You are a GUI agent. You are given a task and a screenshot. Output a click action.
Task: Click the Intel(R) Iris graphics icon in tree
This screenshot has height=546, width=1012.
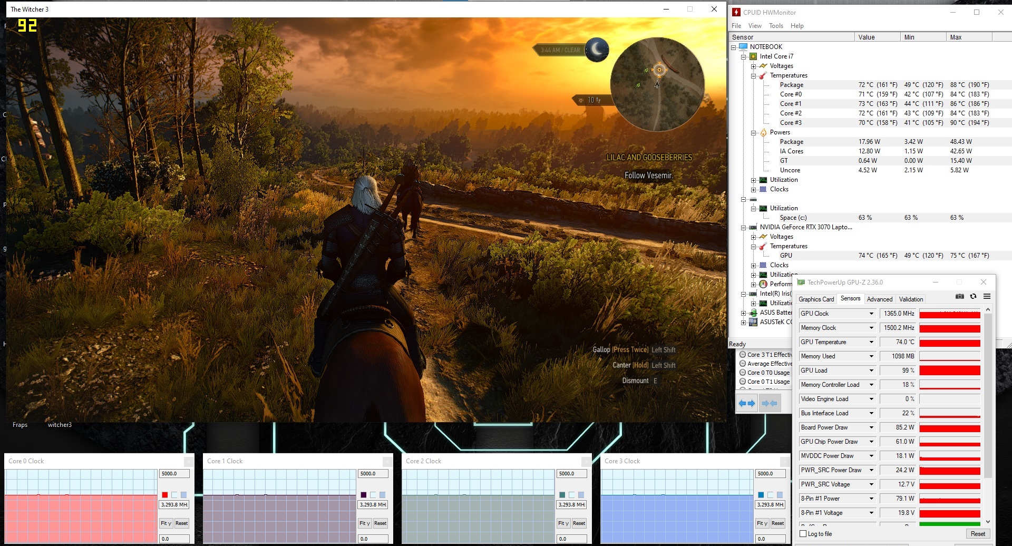[x=753, y=294]
